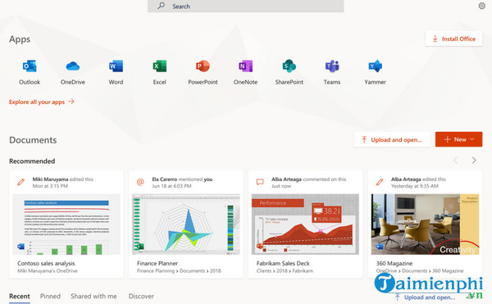
Task: Launch the Word app icon
Action: pyautogui.click(x=116, y=66)
